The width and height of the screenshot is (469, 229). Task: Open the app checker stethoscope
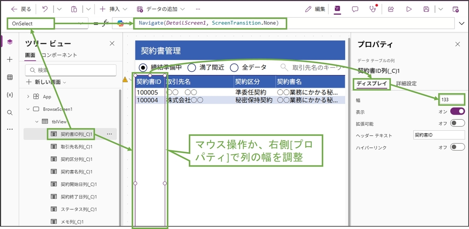pos(373,9)
